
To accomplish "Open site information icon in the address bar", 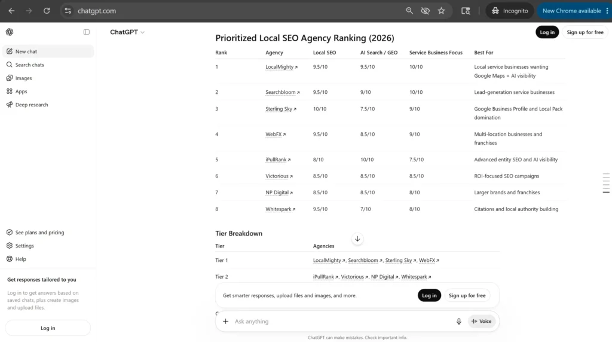I will pyautogui.click(x=68, y=11).
